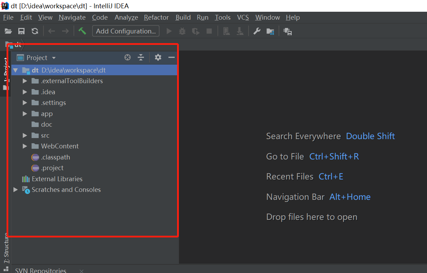This screenshot has height=273, width=427.
Task: Open the Refactor menu
Action: tap(156, 17)
